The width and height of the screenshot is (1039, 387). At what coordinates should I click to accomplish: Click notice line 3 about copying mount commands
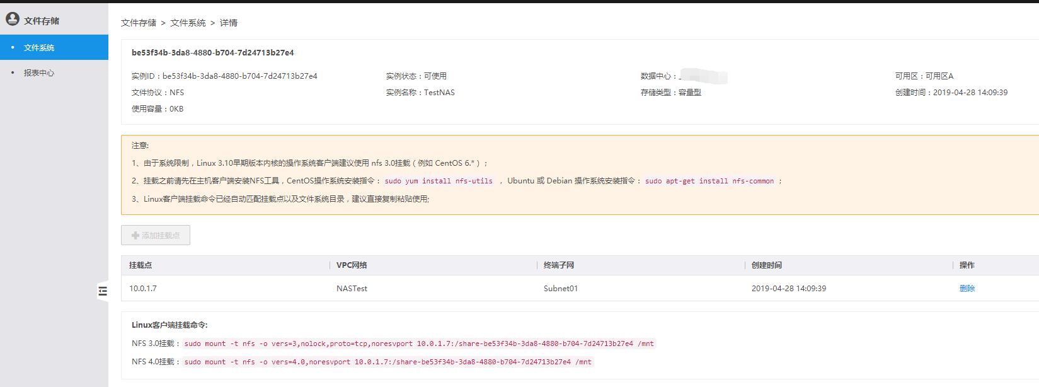pyautogui.click(x=280, y=199)
